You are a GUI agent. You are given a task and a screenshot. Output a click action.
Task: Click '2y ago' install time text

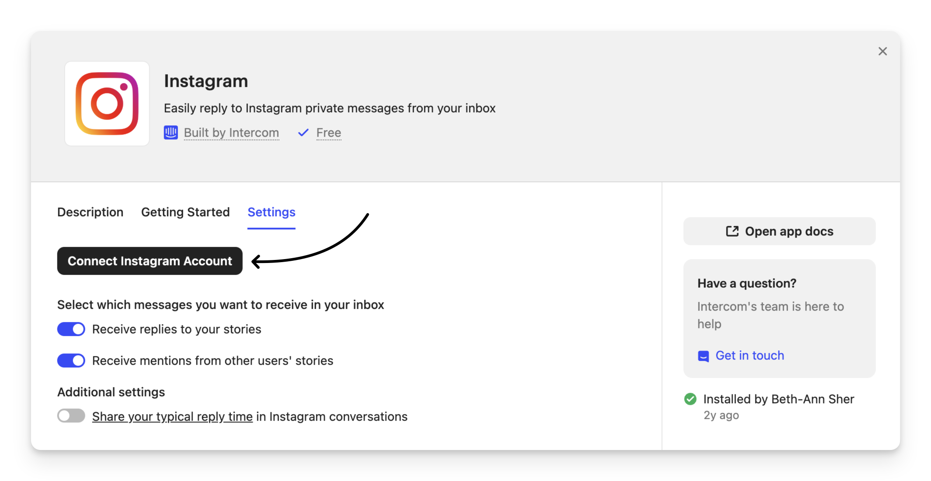point(721,415)
